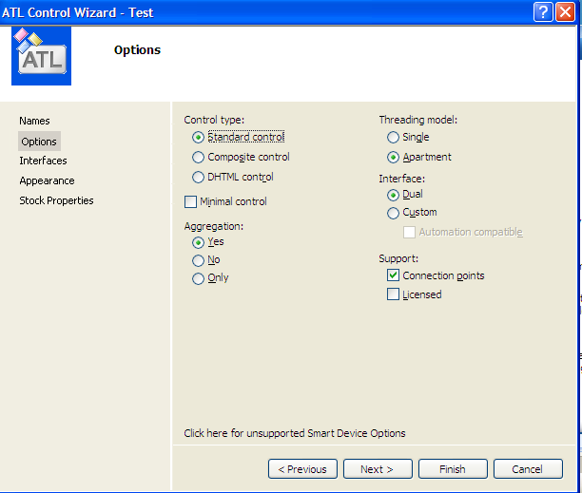Click the Threading model label

tap(417, 120)
